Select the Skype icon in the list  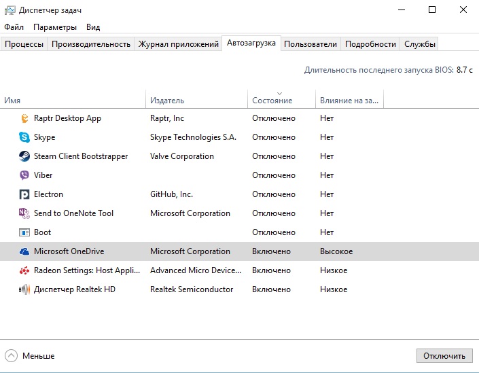tap(24, 137)
